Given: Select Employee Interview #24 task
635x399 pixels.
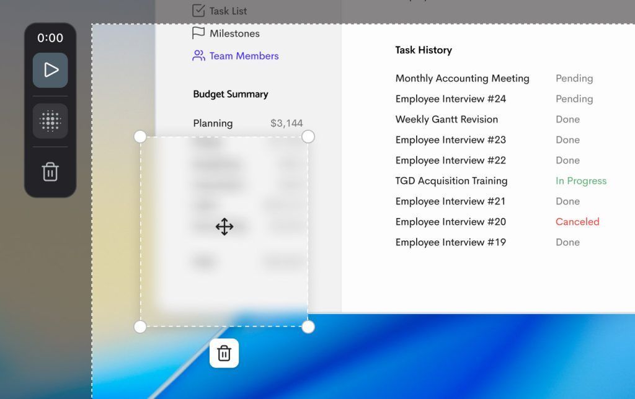Looking at the screenshot, I should (450, 99).
